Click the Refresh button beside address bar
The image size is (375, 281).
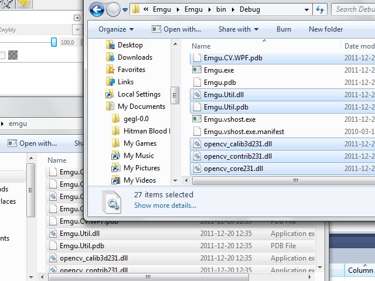tap(320, 10)
